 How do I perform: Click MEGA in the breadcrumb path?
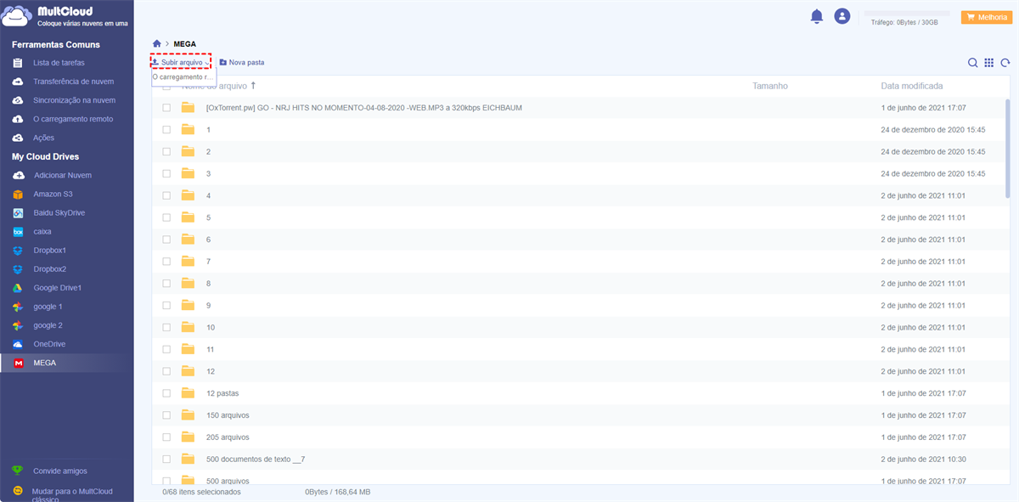click(x=185, y=43)
